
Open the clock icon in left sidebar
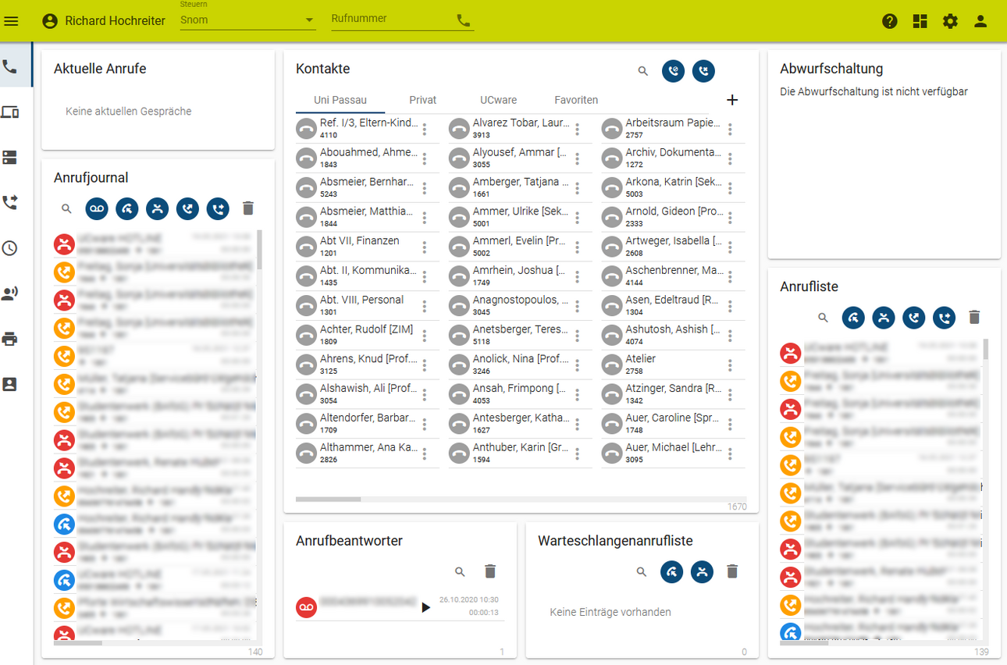tap(9, 248)
